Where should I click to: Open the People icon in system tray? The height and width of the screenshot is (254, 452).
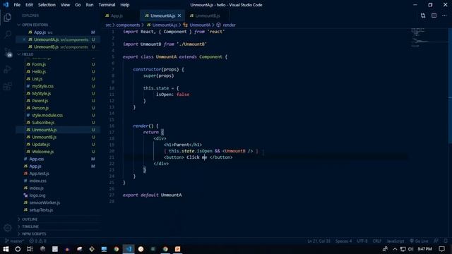point(385,249)
